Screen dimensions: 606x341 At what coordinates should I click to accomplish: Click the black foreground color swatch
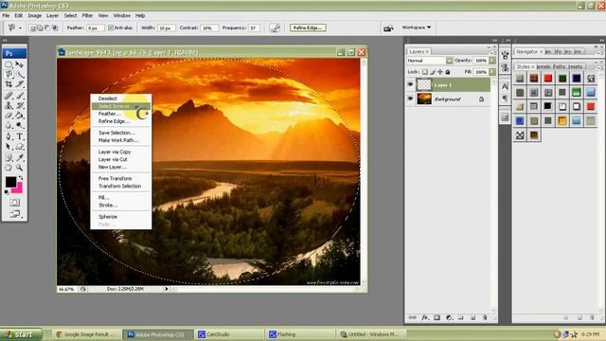[x=10, y=182]
